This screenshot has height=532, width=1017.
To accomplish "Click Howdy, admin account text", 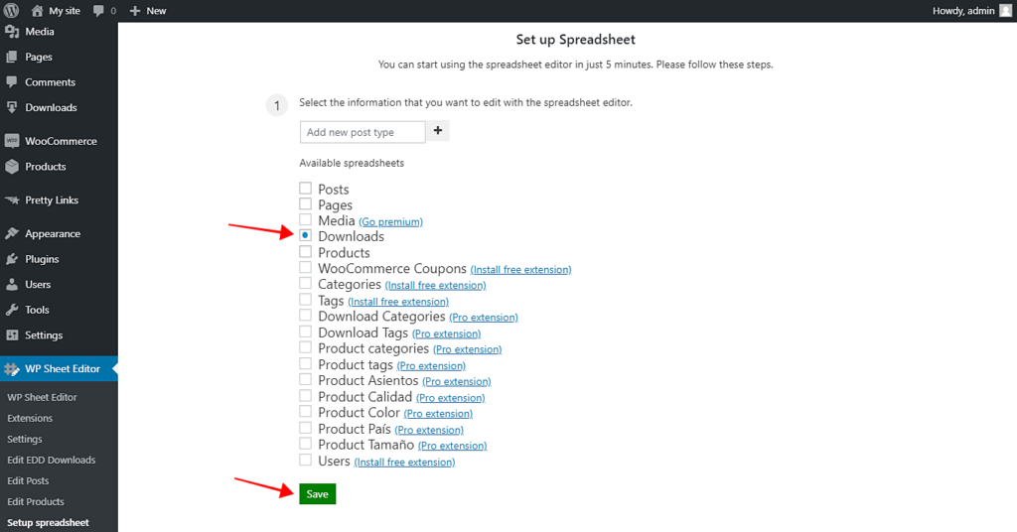I will (963, 11).
